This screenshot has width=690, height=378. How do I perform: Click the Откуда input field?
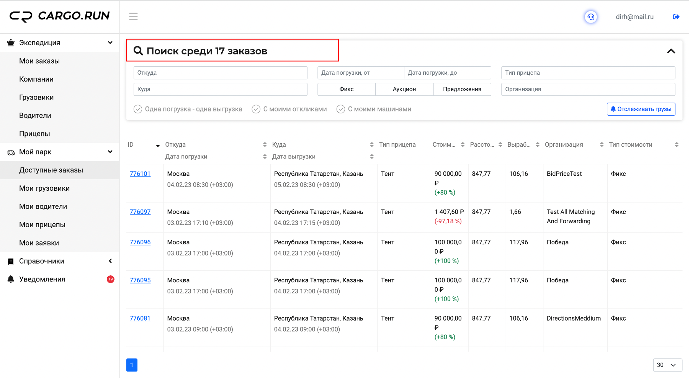pyautogui.click(x=220, y=73)
